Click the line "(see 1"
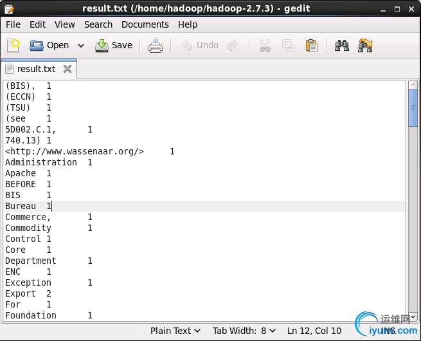Image resolution: width=421 pixels, height=341 pixels. [x=28, y=119]
